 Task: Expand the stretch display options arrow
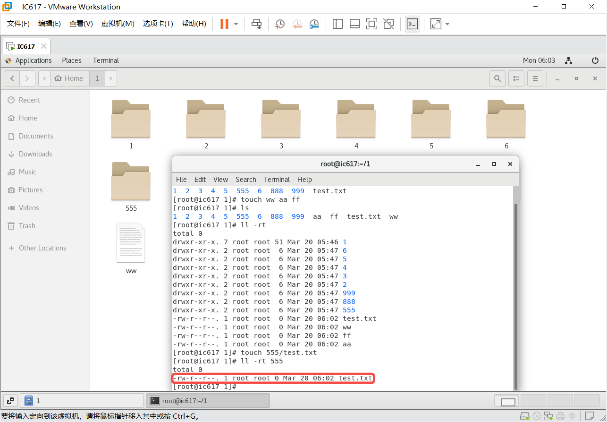447,24
